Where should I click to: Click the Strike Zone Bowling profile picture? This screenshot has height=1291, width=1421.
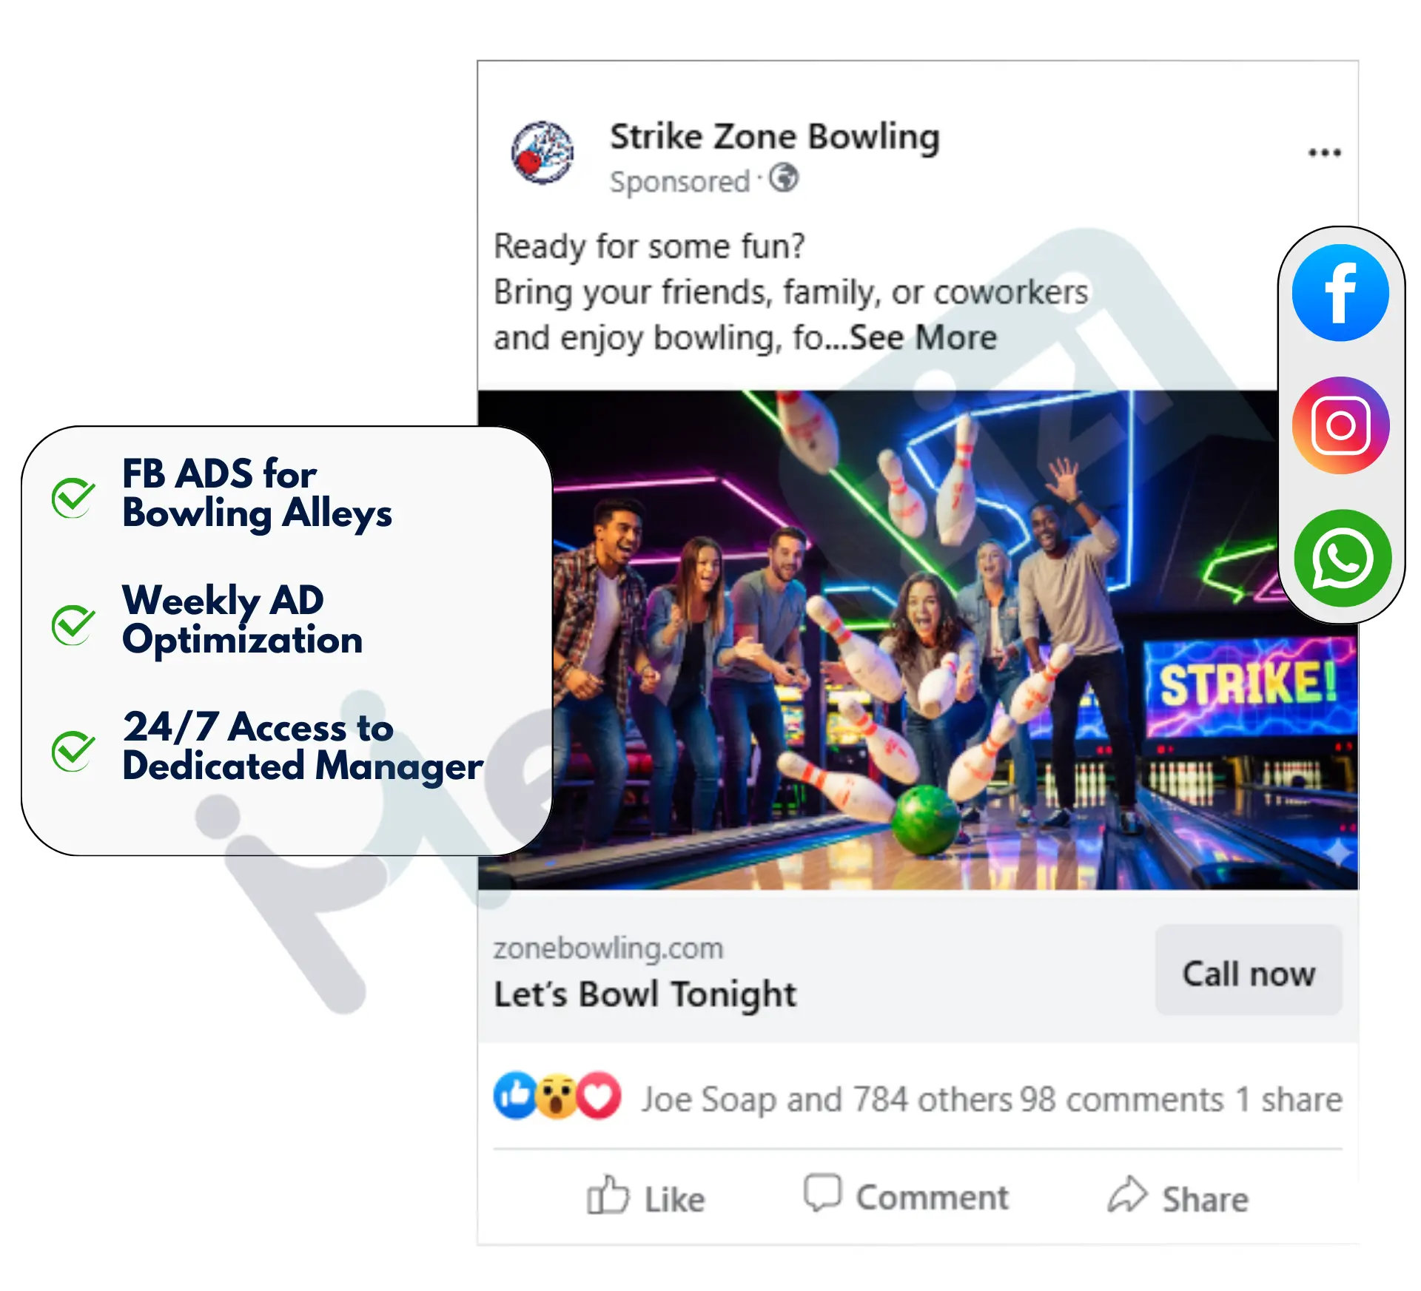[x=542, y=153]
